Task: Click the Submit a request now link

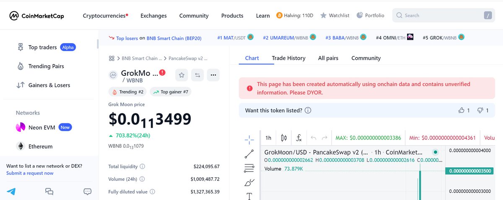Action: (x=30, y=173)
